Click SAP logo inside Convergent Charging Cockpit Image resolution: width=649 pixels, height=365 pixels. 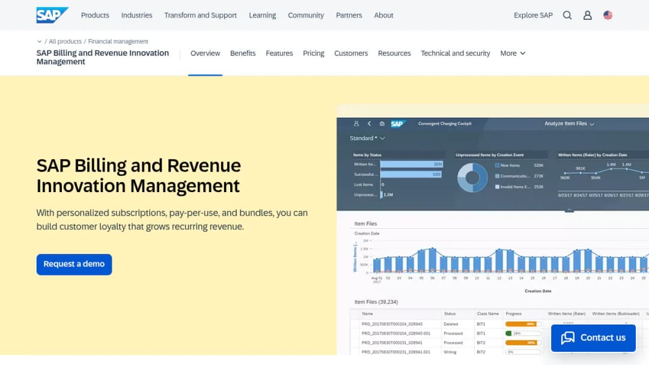tap(397, 124)
